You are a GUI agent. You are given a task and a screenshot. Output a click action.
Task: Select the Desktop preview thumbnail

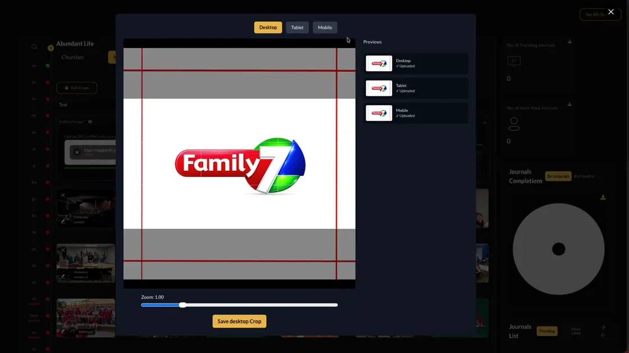pos(379,64)
